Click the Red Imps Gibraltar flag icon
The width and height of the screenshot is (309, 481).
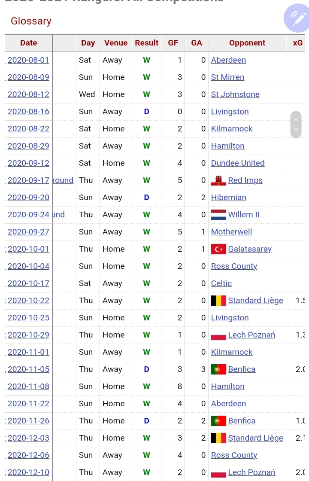click(218, 180)
